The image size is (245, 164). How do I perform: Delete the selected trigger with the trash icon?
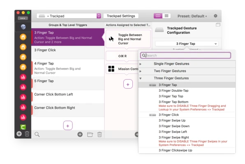tap(99, 134)
